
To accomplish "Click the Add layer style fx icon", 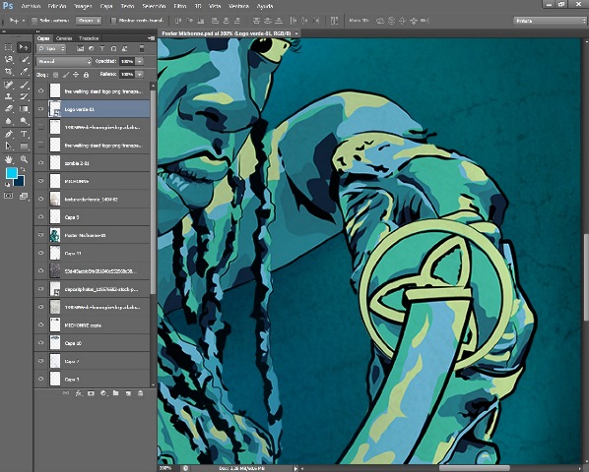I will coord(78,393).
